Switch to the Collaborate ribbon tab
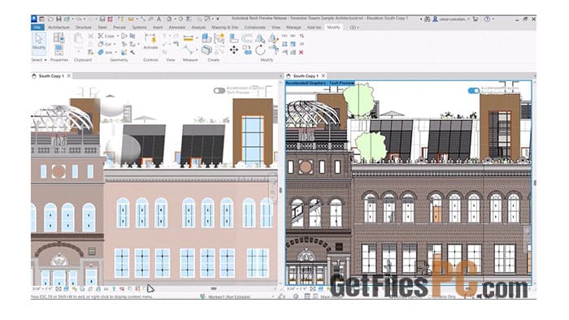The height and width of the screenshot is (320, 569). tap(254, 28)
